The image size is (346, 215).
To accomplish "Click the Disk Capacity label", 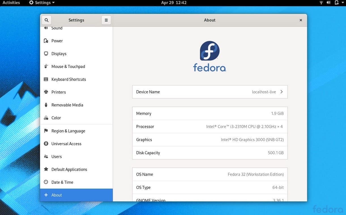I will click(148, 153).
